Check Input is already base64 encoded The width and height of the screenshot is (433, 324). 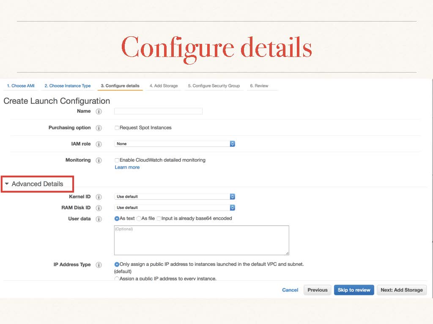click(159, 219)
